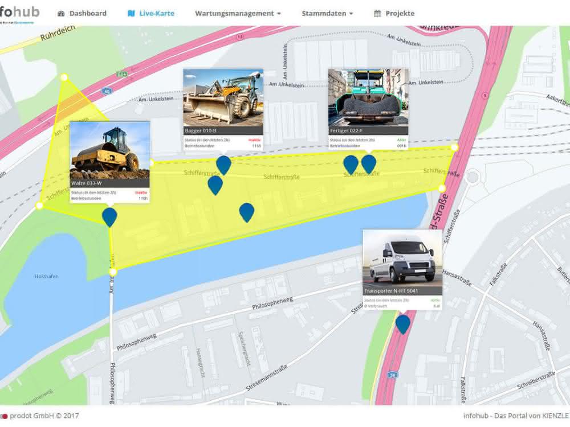570x427 pixels.
Task: Click Betriebsstunden value 110h on Walze card
Action: pyautogui.click(x=143, y=199)
